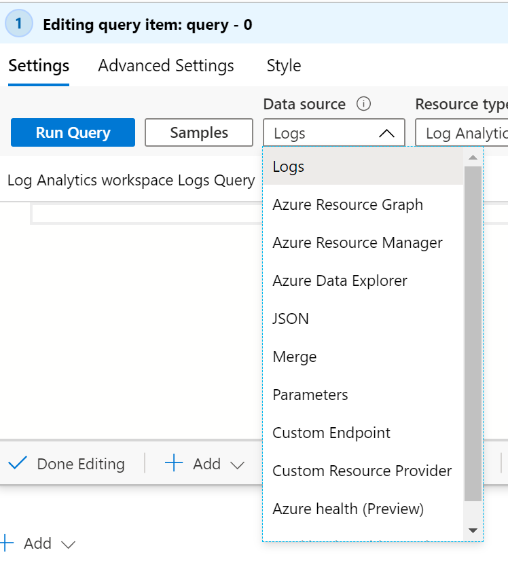Select Azure Data Explorer data source
This screenshot has height=563, width=508.
[x=340, y=281]
